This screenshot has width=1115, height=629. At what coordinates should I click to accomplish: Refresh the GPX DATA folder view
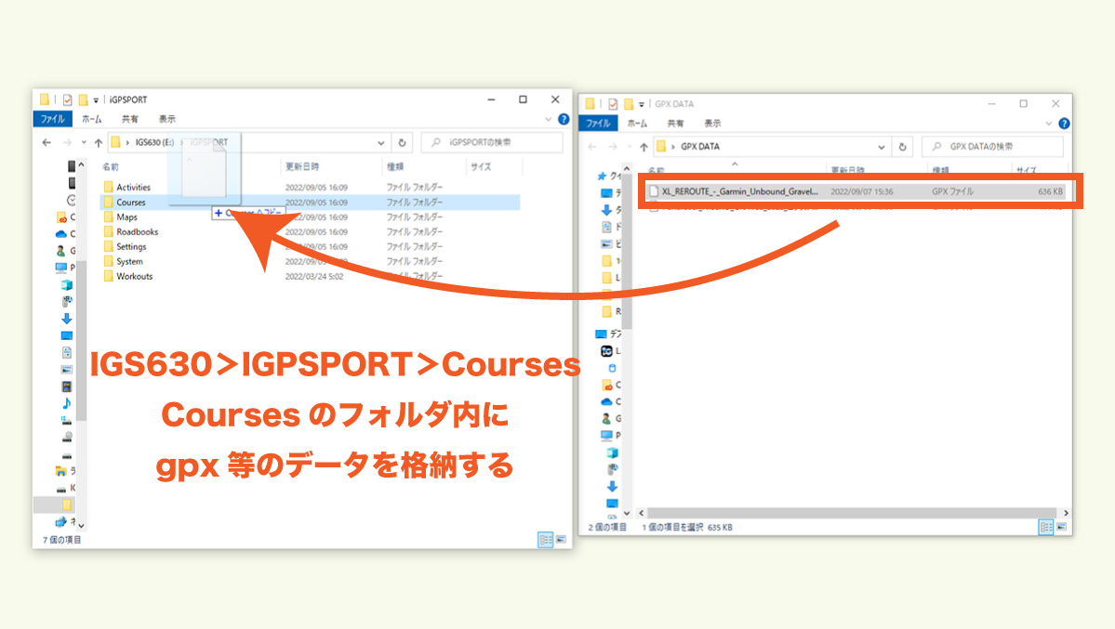click(x=902, y=147)
